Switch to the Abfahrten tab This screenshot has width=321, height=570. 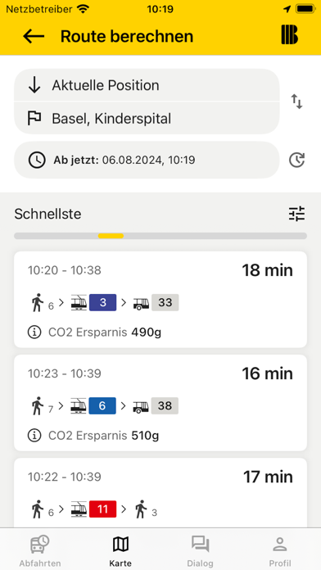pyautogui.click(x=40, y=550)
